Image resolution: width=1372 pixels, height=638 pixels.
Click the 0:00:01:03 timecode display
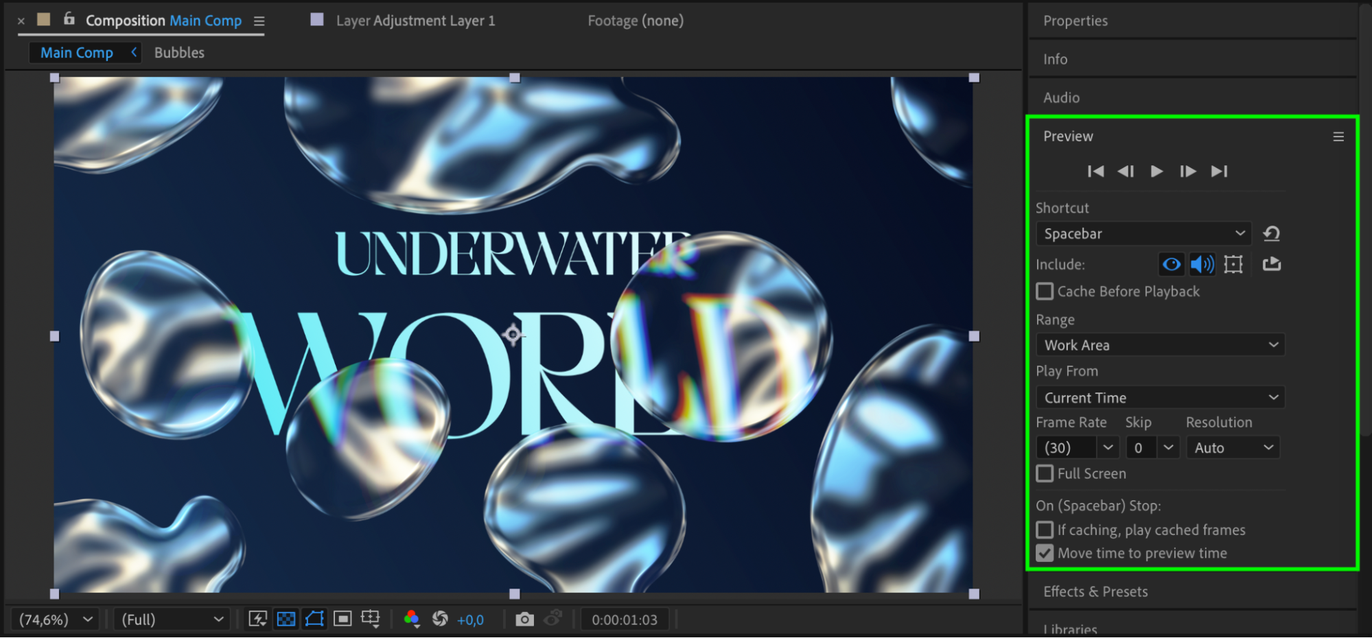(625, 619)
